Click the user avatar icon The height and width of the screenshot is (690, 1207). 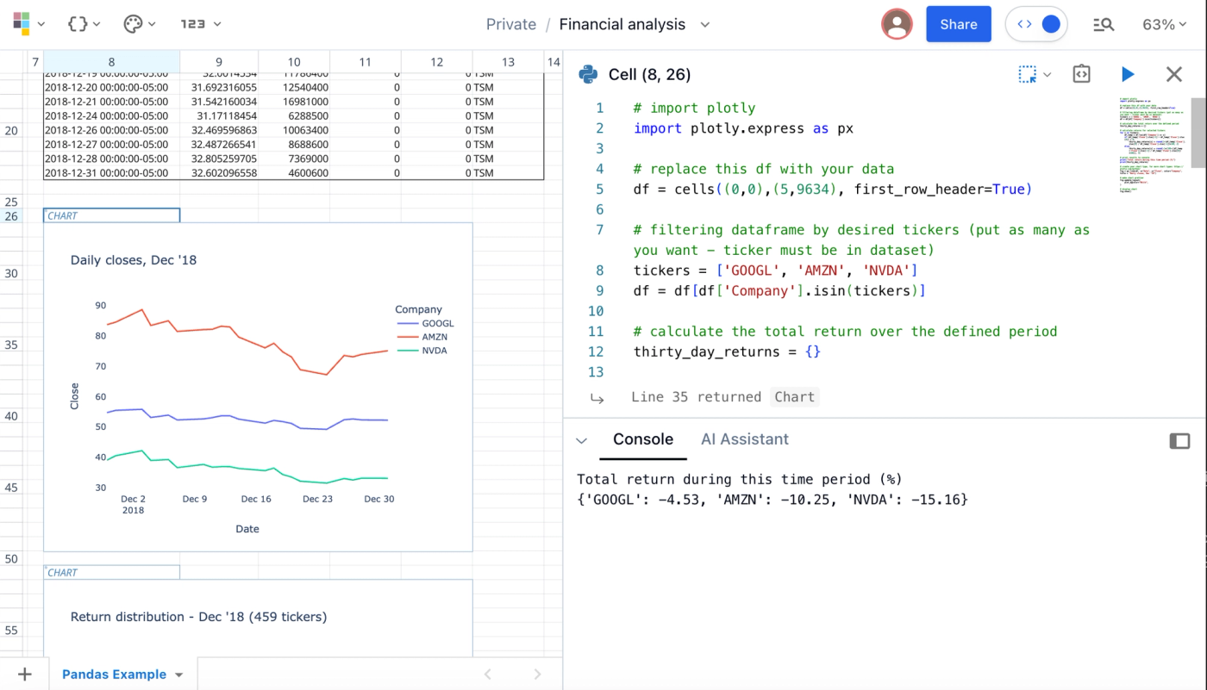point(897,24)
